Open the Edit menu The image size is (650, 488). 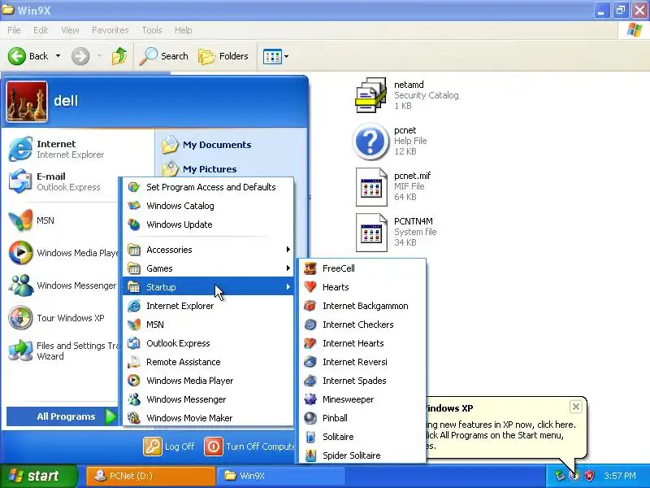pyautogui.click(x=40, y=30)
